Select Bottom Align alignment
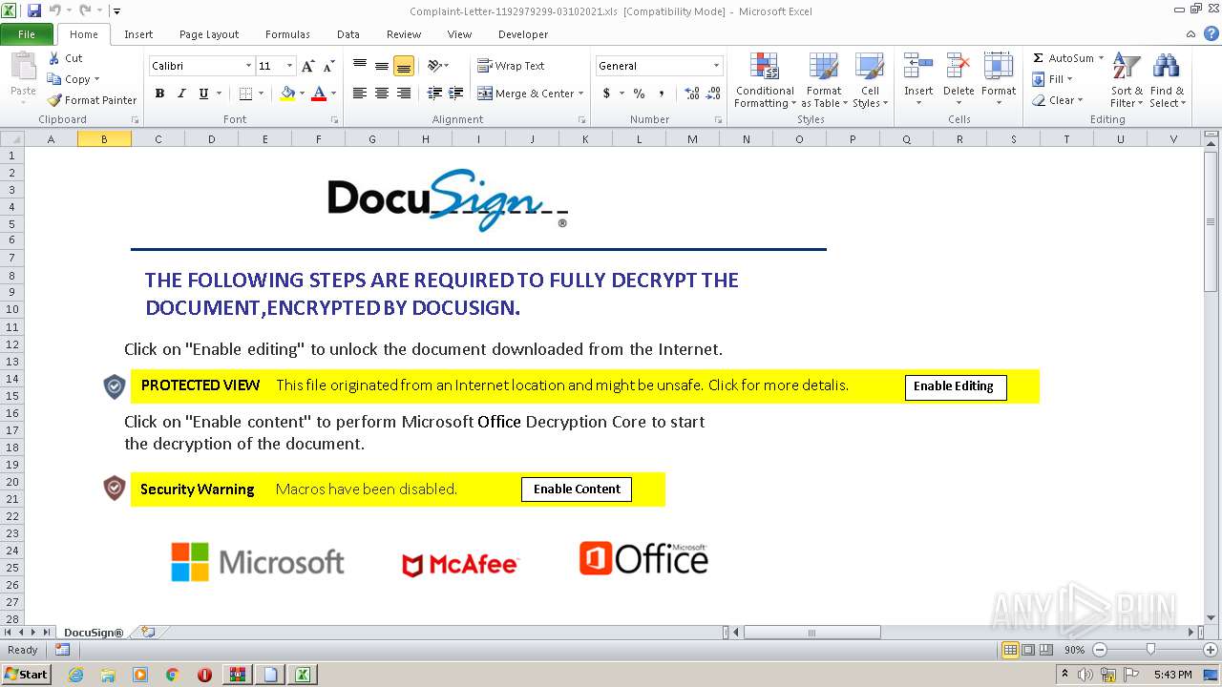 404,66
